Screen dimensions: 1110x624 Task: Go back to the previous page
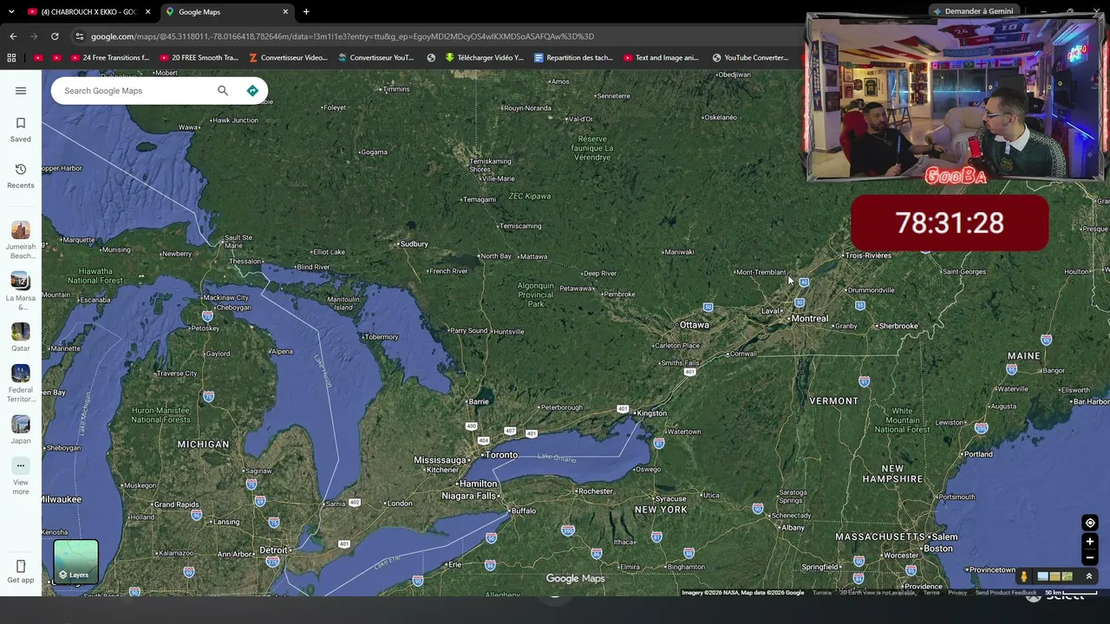[13, 36]
